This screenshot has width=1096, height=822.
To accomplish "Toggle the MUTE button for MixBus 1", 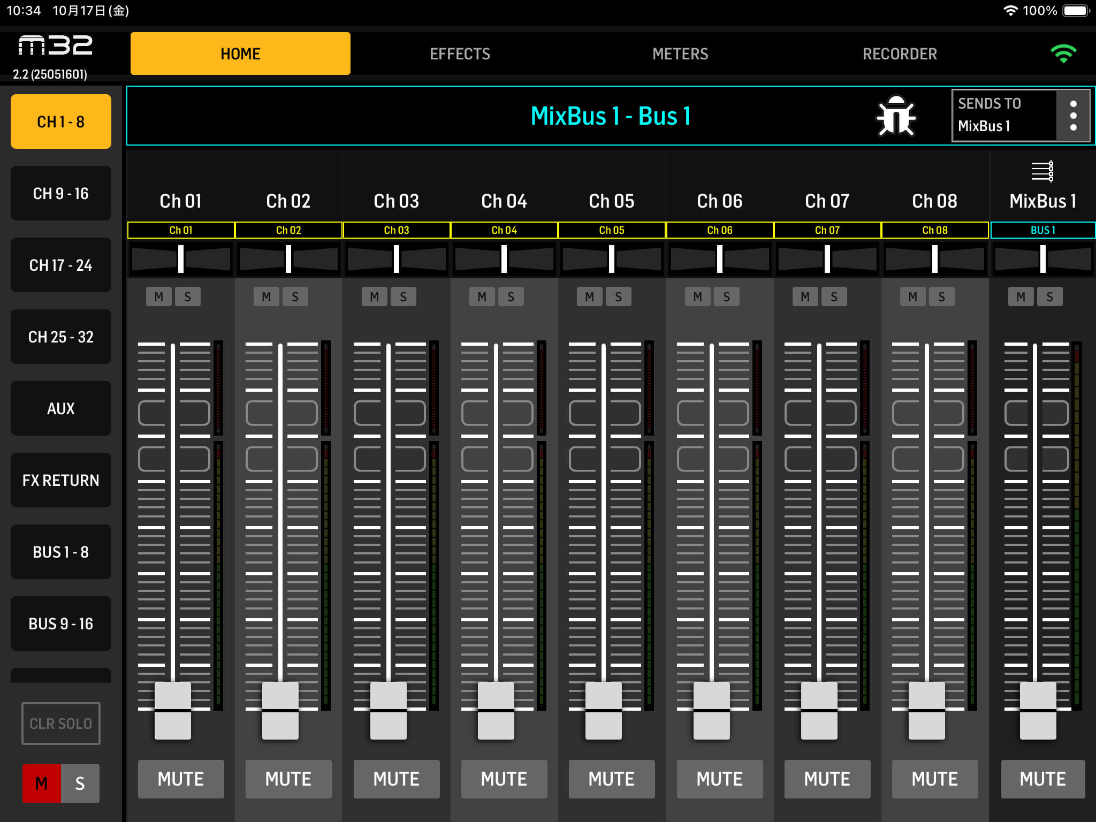I will click(x=1042, y=779).
